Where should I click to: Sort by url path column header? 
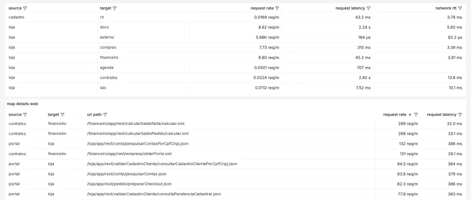point(94,114)
